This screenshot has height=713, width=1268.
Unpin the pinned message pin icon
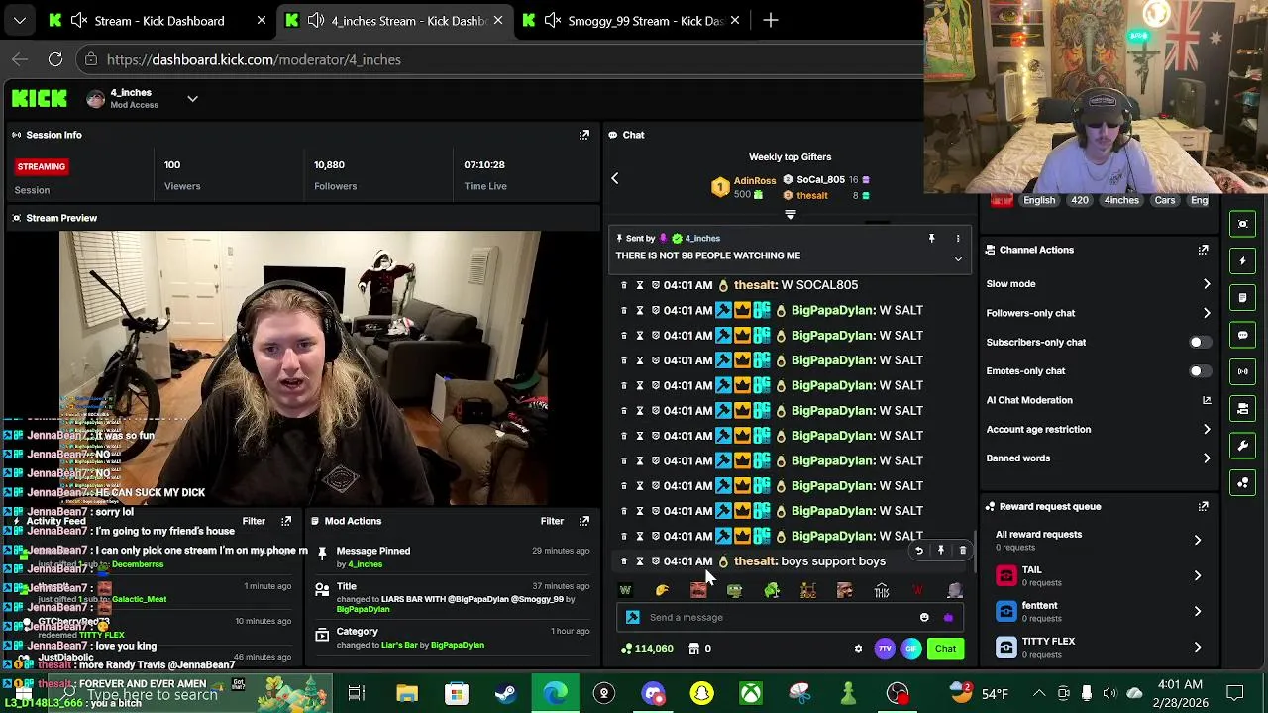(931, 238)
